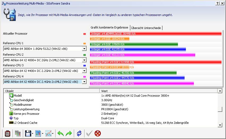226x139 pixels.
Task: Open dropdown arrow beside save icon
Action: coord(32,133)
